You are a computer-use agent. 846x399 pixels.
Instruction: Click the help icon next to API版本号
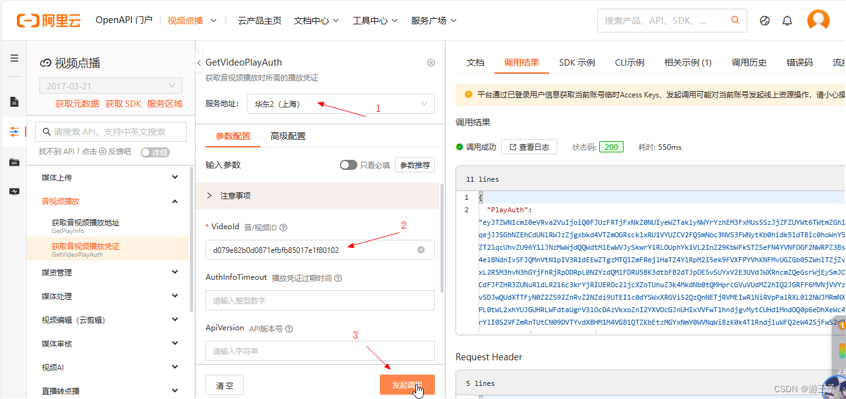coord(289,329)
